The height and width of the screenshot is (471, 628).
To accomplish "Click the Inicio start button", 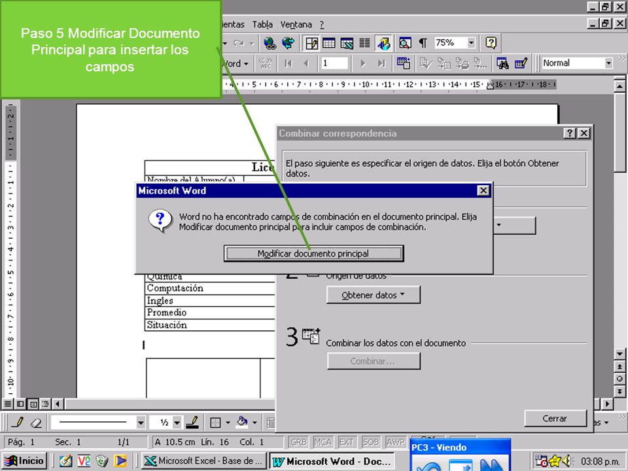I will pos(24,461).
